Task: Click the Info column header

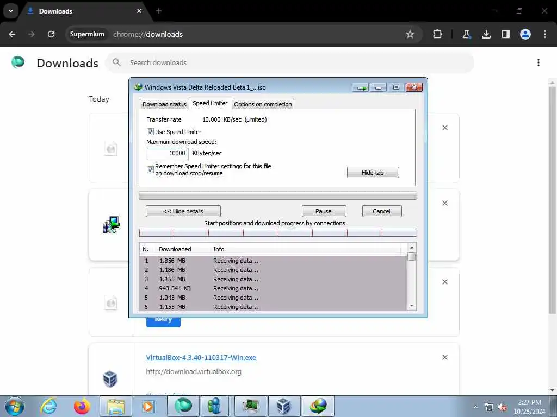Action: pyautogui.click(x=219, y=249)
